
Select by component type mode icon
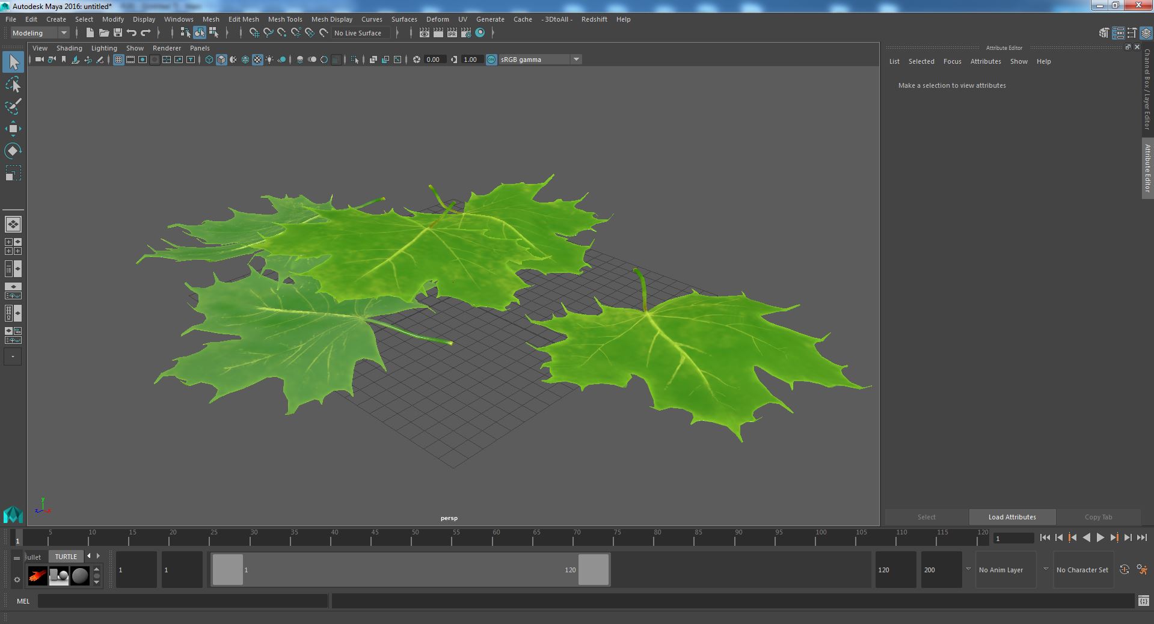[x=213, y=32]
